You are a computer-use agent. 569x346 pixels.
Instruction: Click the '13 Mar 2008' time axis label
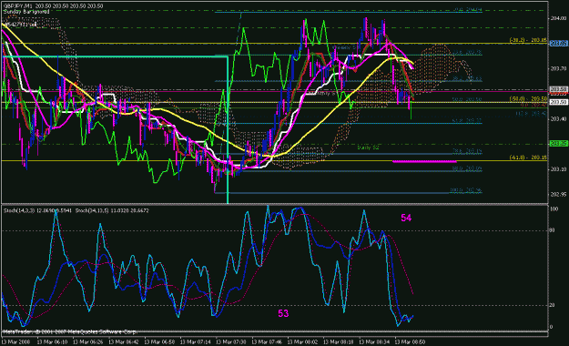click(x=16, y=342)
